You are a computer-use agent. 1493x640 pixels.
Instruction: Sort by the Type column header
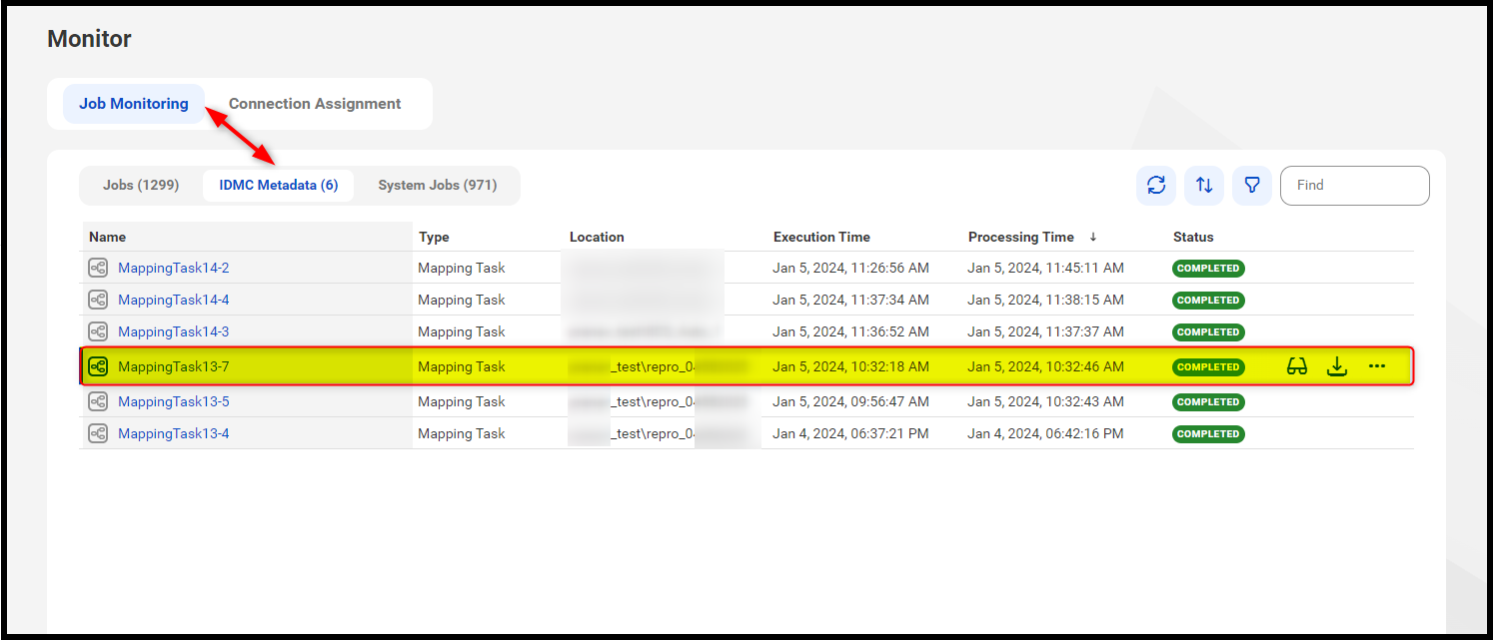(434, 237)
